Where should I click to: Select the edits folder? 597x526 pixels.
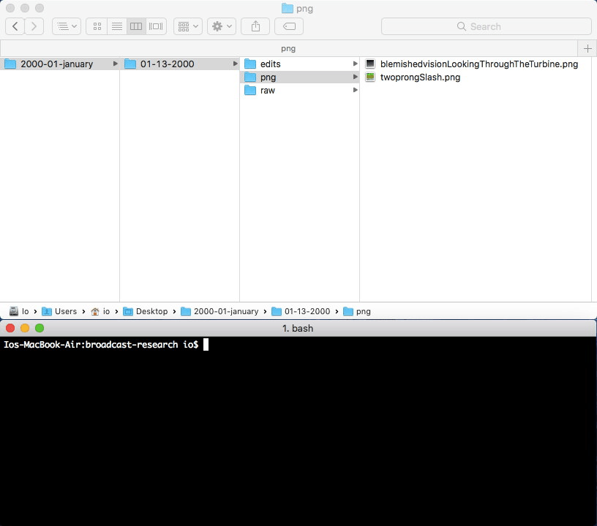tap(300, 64)
